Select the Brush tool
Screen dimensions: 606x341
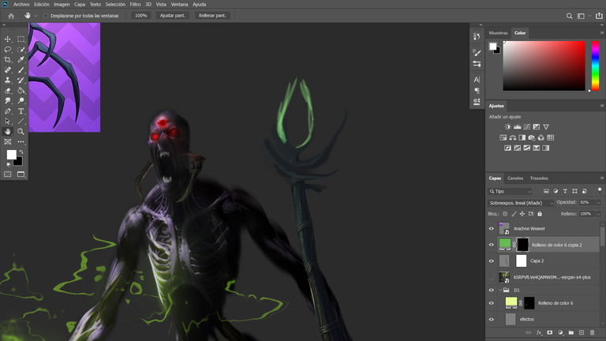tap(21, 70)
